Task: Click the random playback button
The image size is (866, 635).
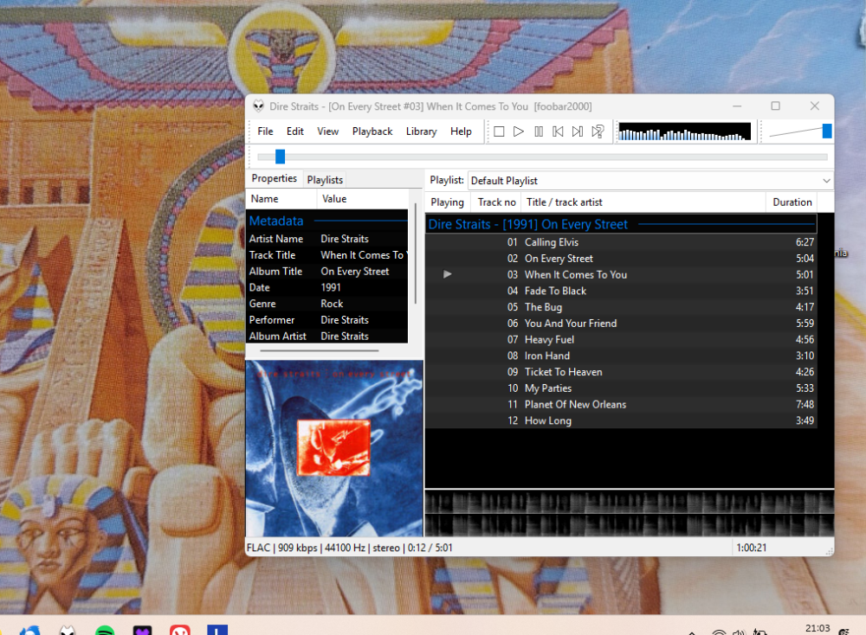Action: [x=598, y=131]
